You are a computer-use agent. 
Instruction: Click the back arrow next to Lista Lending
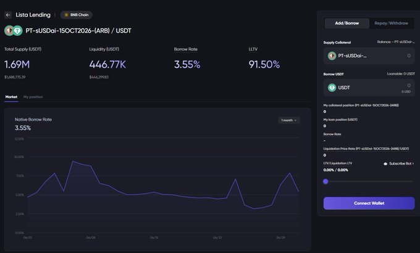point(8,15)
